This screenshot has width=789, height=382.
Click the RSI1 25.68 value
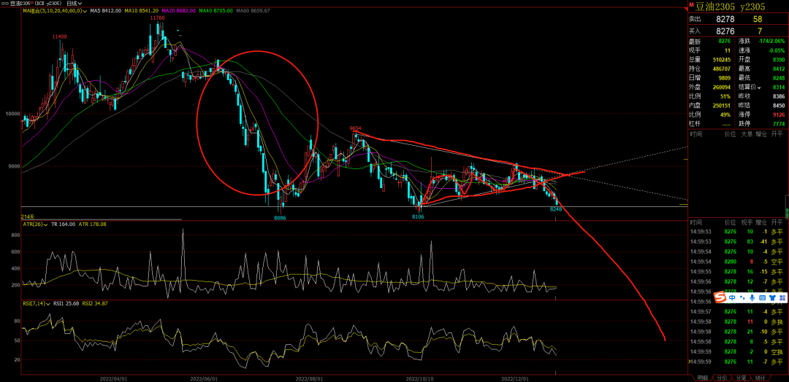[x=67, y=303]
